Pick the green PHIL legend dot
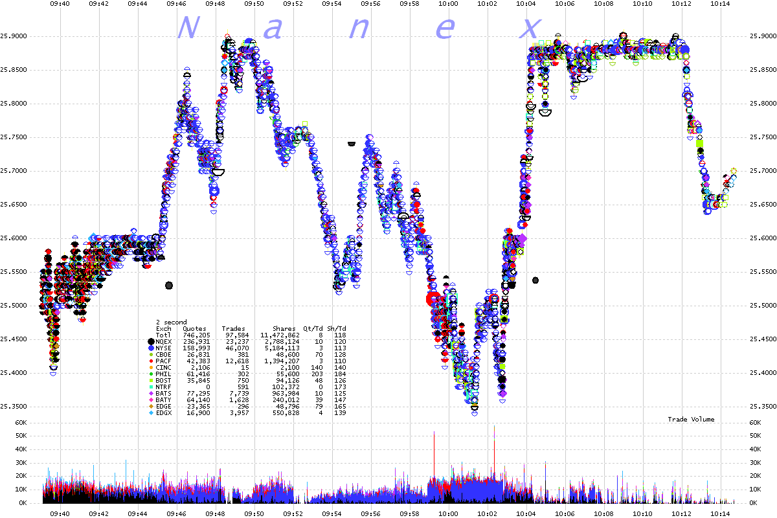Image resolution: width=777 pixels, height=518 pixels. click(151, 374)
